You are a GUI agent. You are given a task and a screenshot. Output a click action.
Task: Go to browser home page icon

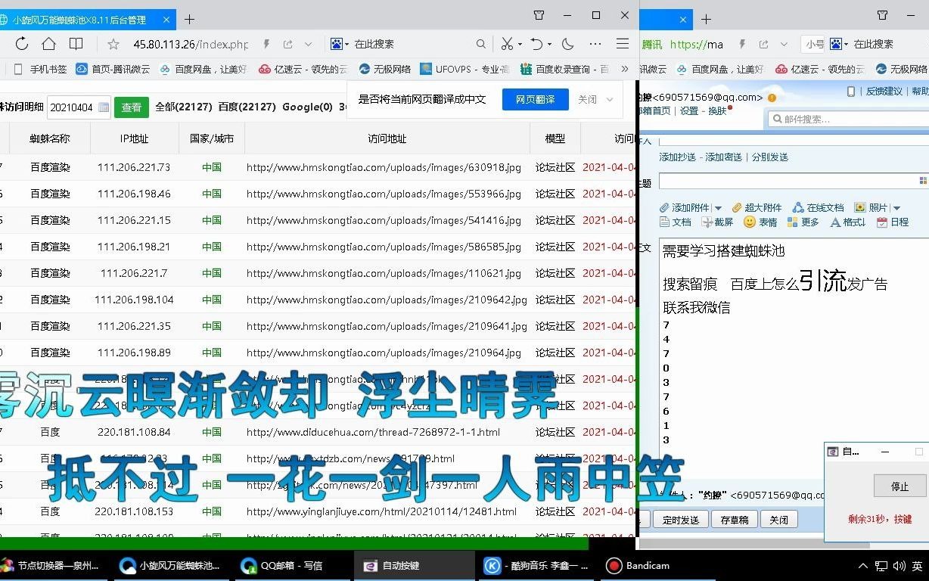coord(48,44)
